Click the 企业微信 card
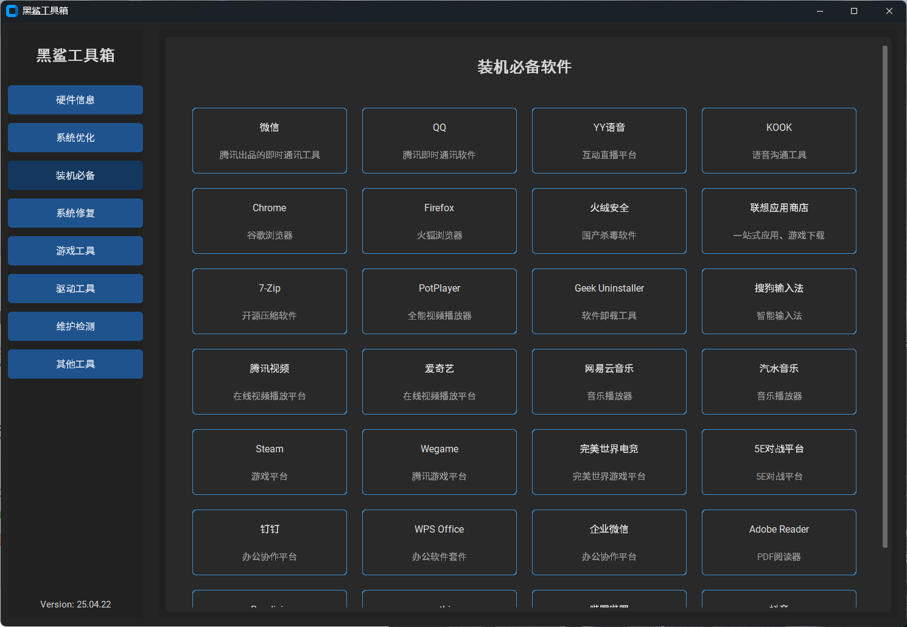The width and height of the screenshot is (907, 627). [x=609, y=542]
